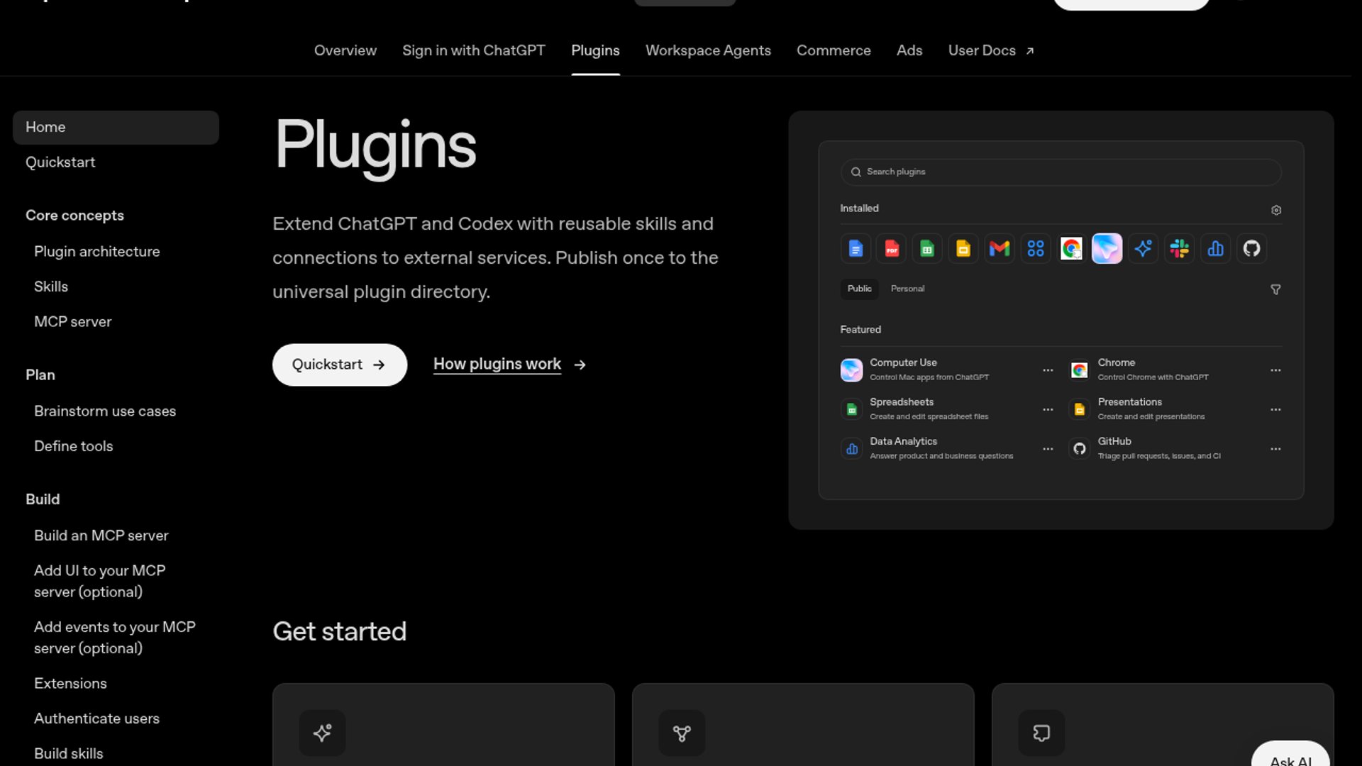
Task: Click the blue sparkle plugin icon
Action: click(1144, 249)
